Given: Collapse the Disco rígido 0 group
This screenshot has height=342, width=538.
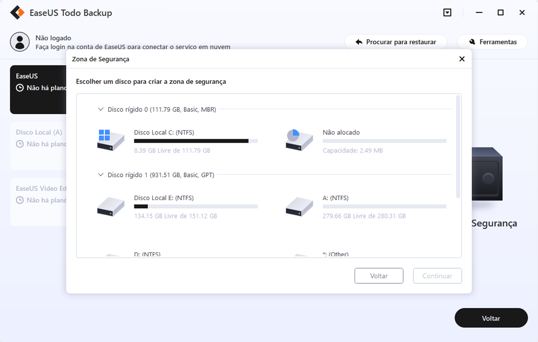Looking at the screenshot, I should [x=100, y=109].
